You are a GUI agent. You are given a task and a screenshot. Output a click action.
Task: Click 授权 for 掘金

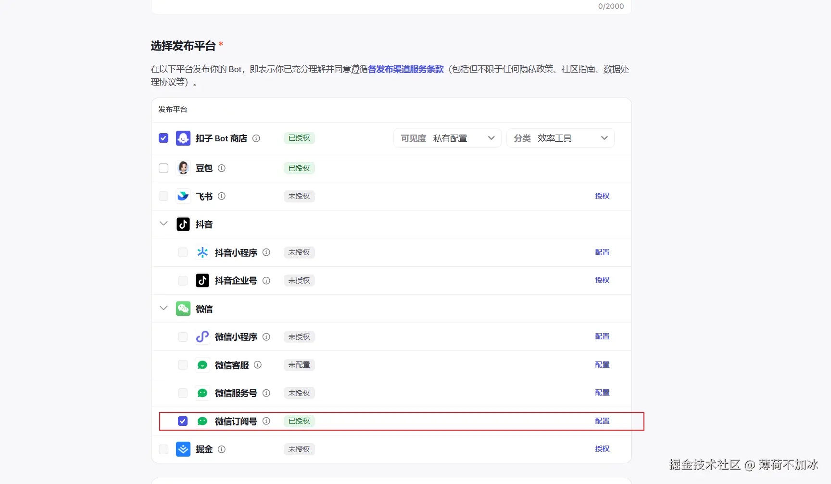(x=602, y=449)
